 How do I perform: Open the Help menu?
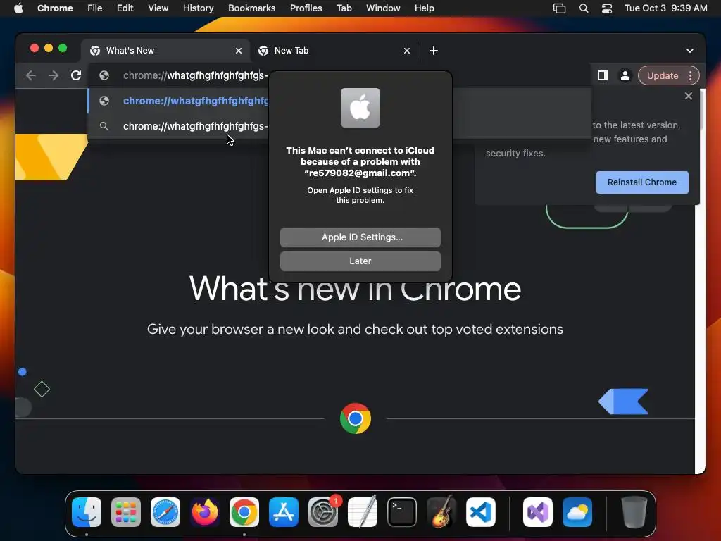click(x=424, y=8)
